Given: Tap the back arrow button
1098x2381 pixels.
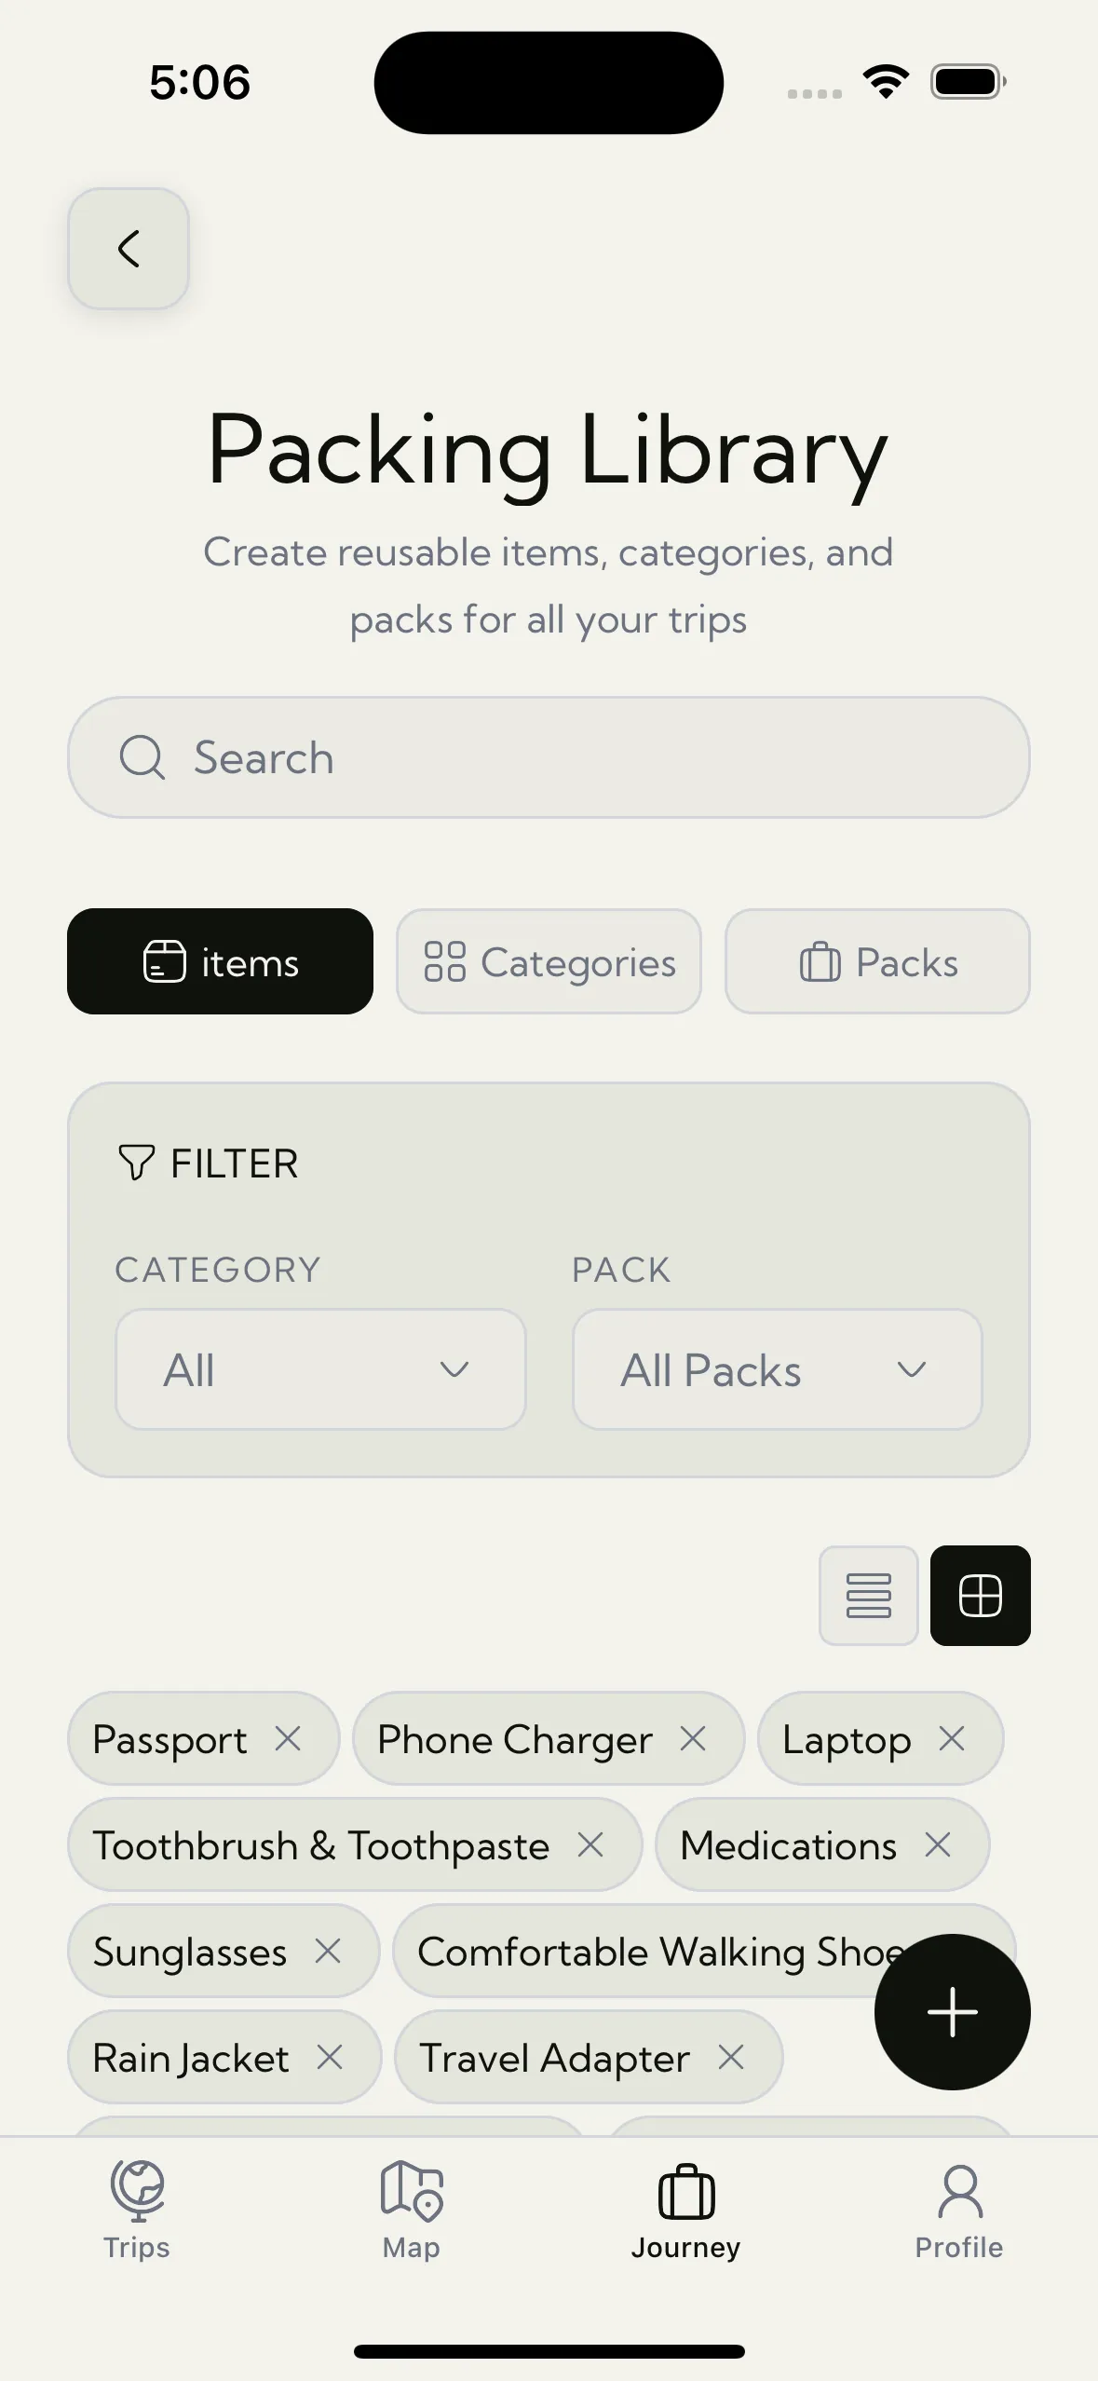Looking at the screenshot, I should click(129, 249).
